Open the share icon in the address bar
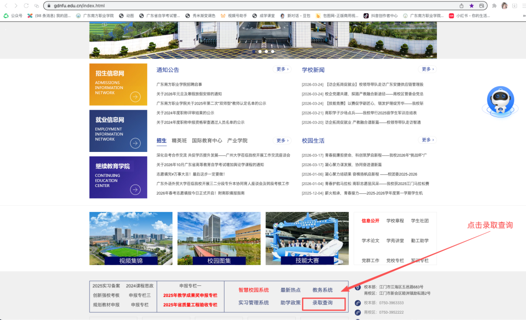Image resolution: width=526 pixels, height=320 pixels. (461, 5)
